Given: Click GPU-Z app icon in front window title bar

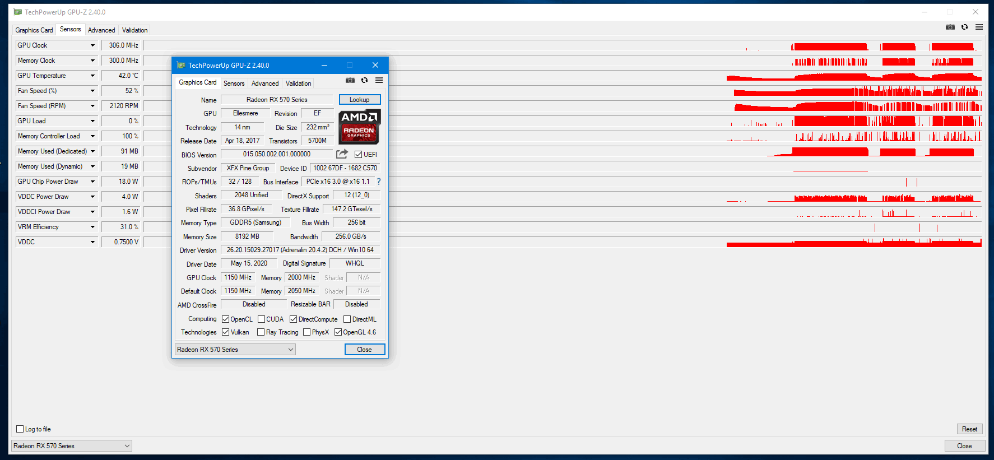Looking at the screenshot, I should click(181, 65).
